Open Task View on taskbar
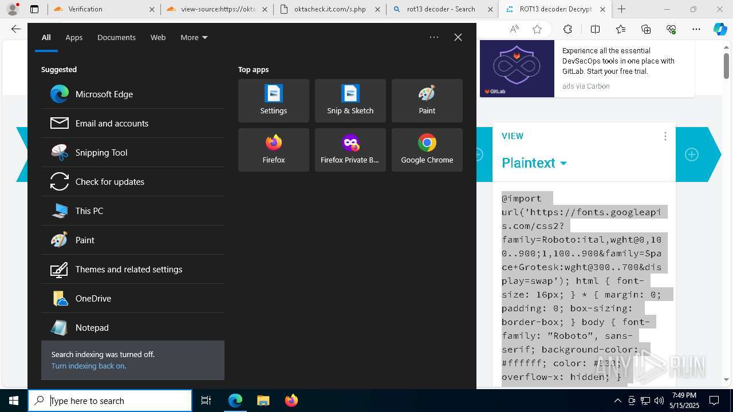Viewport: 733px width, 412px height. pyautogui.click(x=206, y=401)
